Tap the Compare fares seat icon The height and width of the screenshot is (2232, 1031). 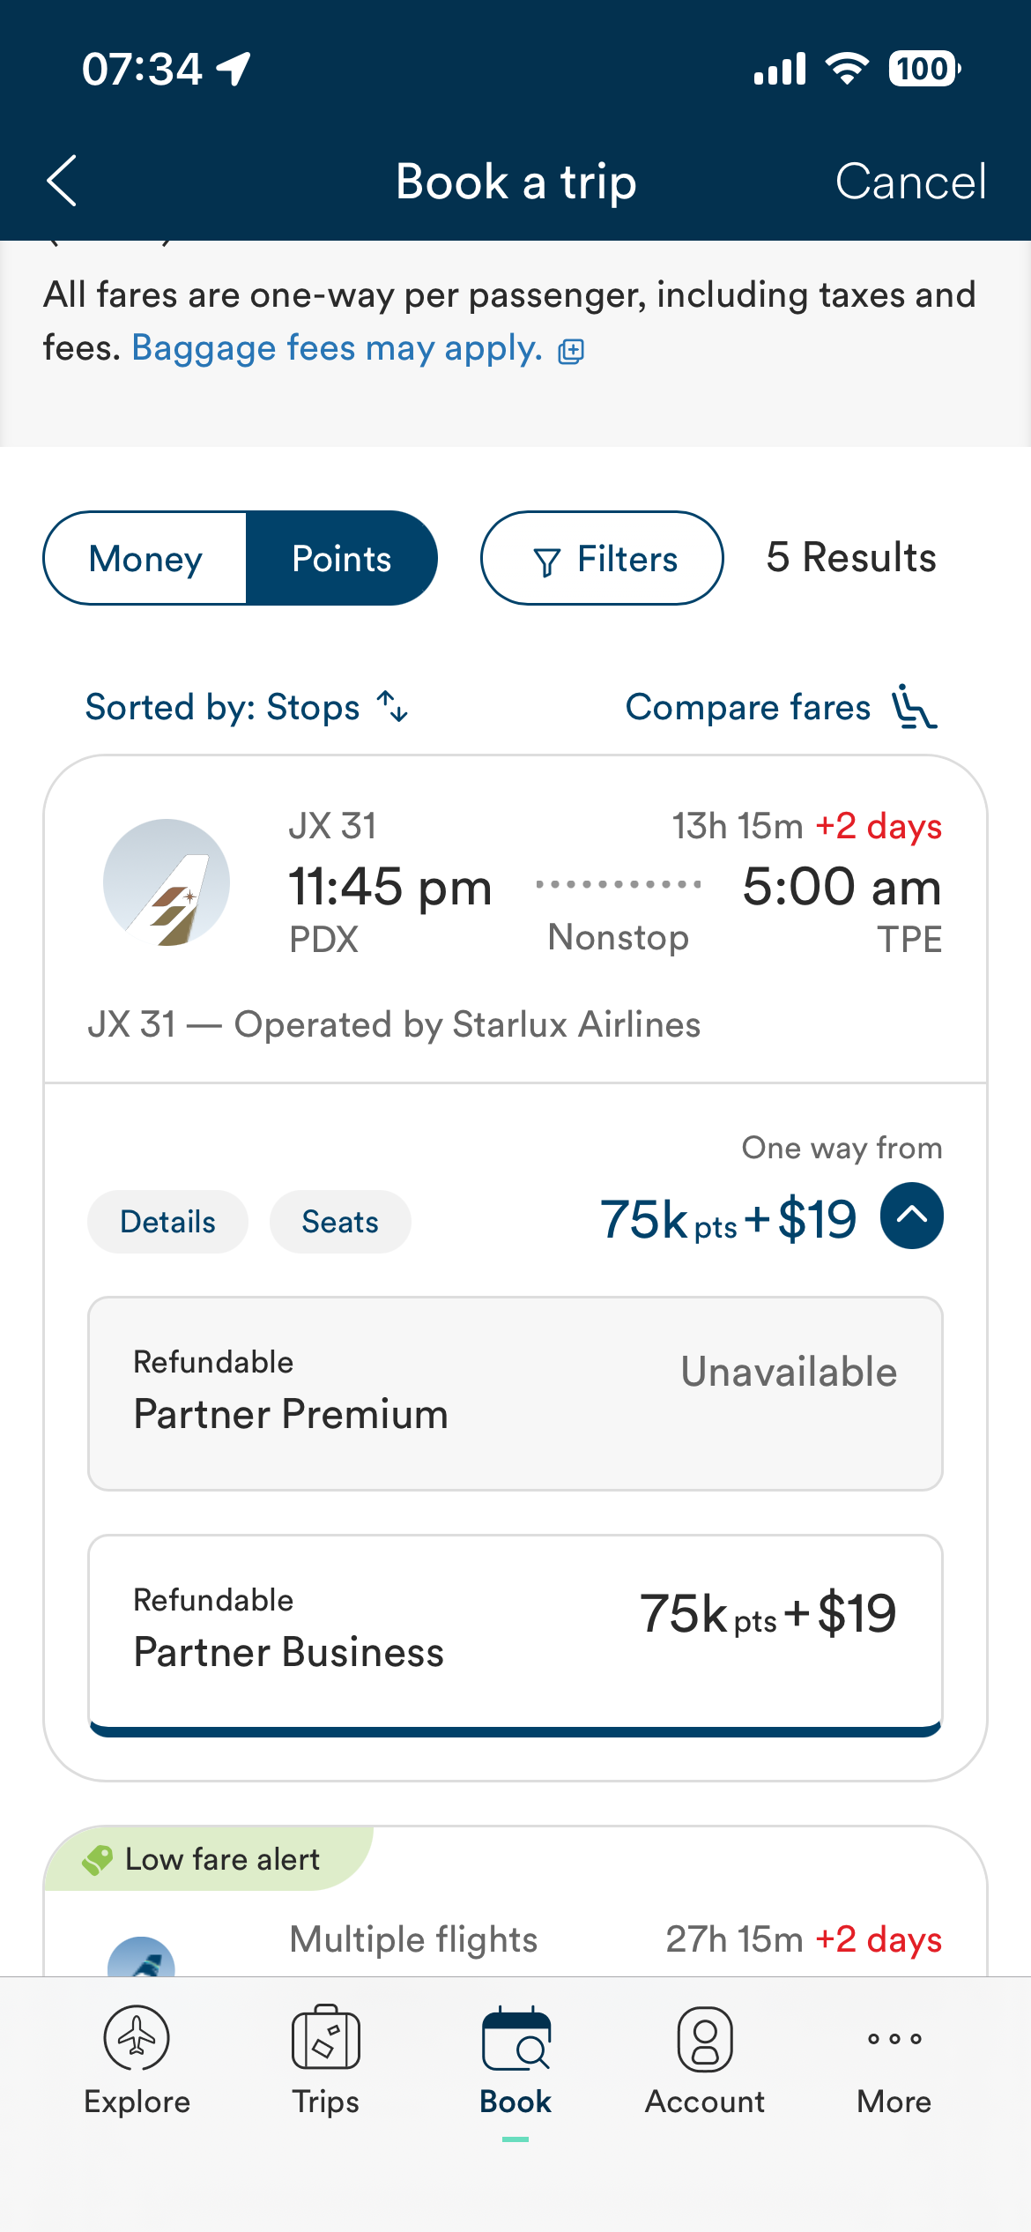click(915, 707)
